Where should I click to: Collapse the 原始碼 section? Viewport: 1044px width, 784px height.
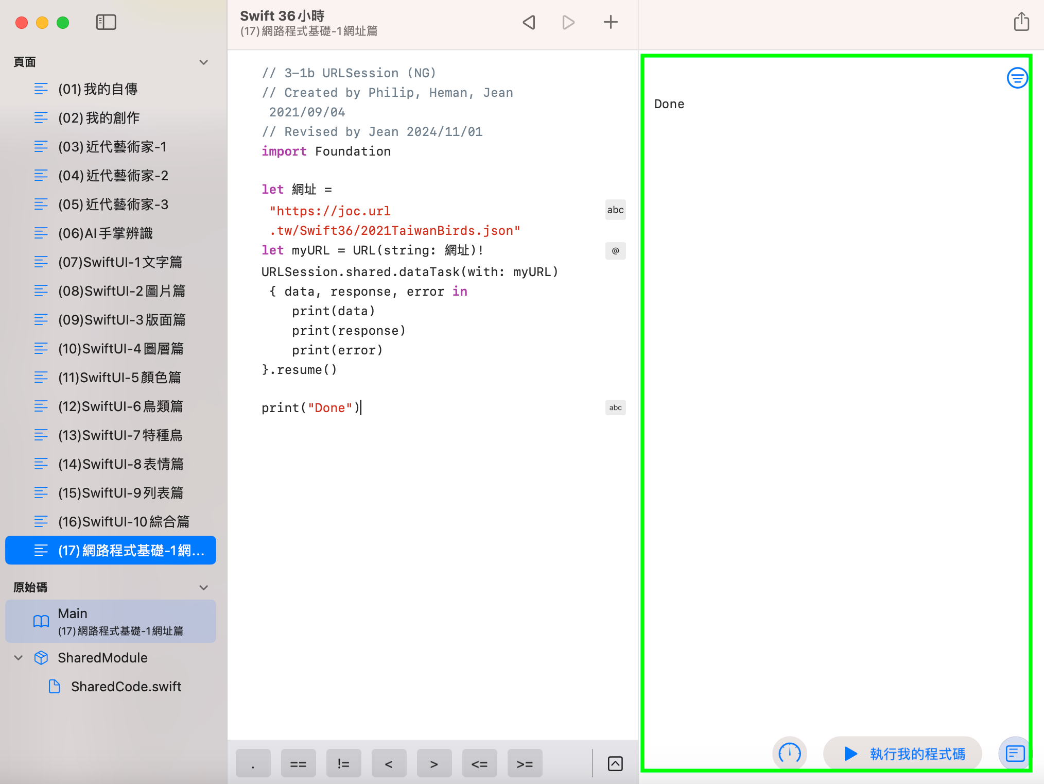(204, 588)
